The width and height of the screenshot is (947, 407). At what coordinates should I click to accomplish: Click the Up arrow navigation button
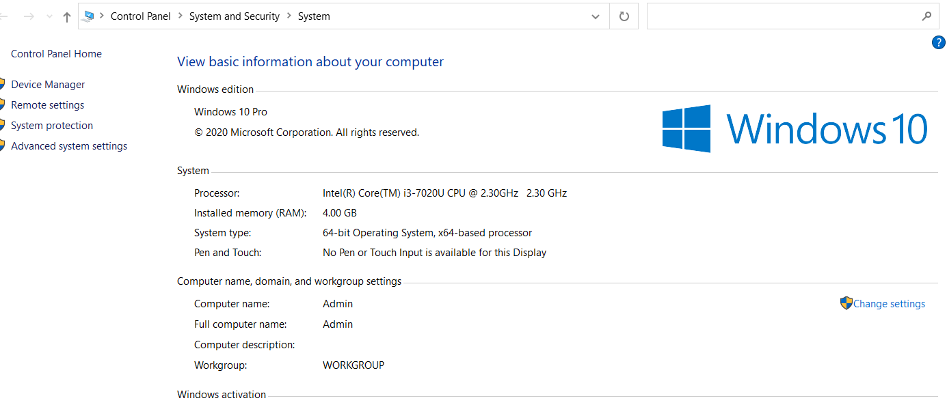click(x=66, y=17)
